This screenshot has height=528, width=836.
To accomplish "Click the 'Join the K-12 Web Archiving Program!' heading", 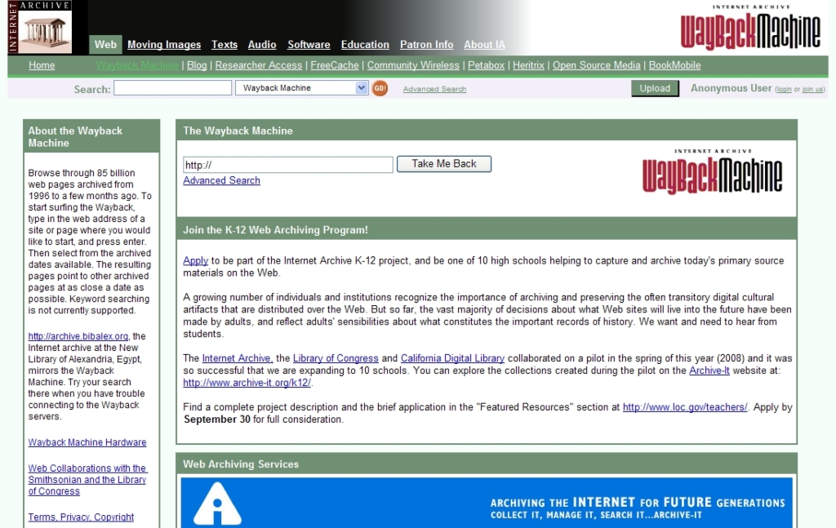I will (x=276, y=230).
